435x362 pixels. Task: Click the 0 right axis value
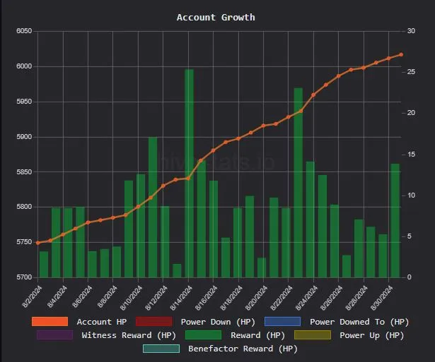pos(410,277)
